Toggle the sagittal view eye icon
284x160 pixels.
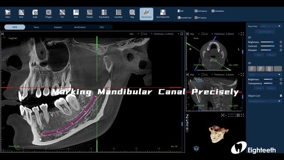[3, 34]
